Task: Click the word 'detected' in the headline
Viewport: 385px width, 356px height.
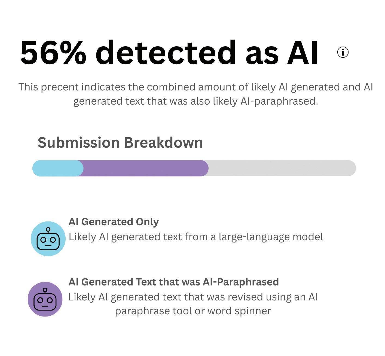Action: pyautogui.click(x=166, y=52)
